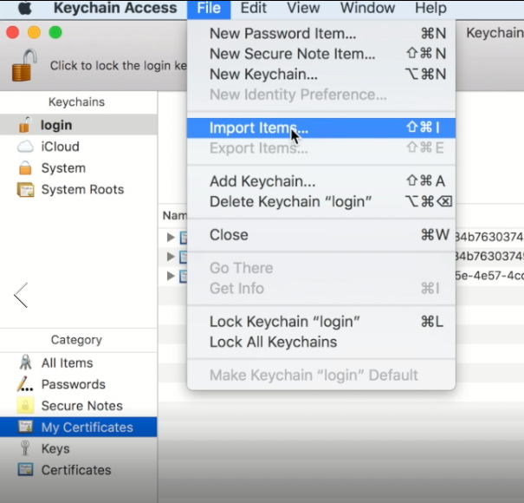524x503 pixels.
Task: Select the iCloud keychain row
Action: (79, 147)
